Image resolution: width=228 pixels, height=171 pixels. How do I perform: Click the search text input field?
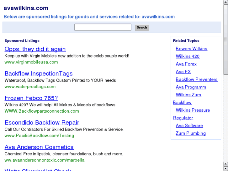(103, 27)
